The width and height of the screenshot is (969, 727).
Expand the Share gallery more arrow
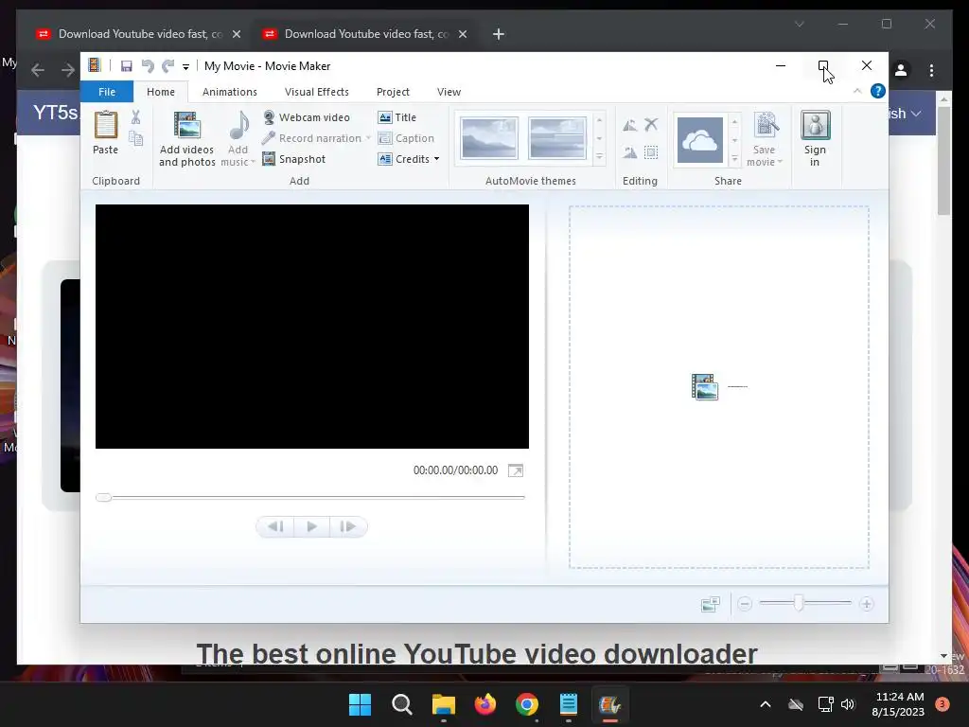734,159
